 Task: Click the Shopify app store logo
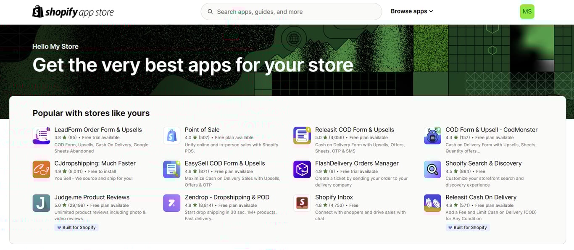[72, 11]
